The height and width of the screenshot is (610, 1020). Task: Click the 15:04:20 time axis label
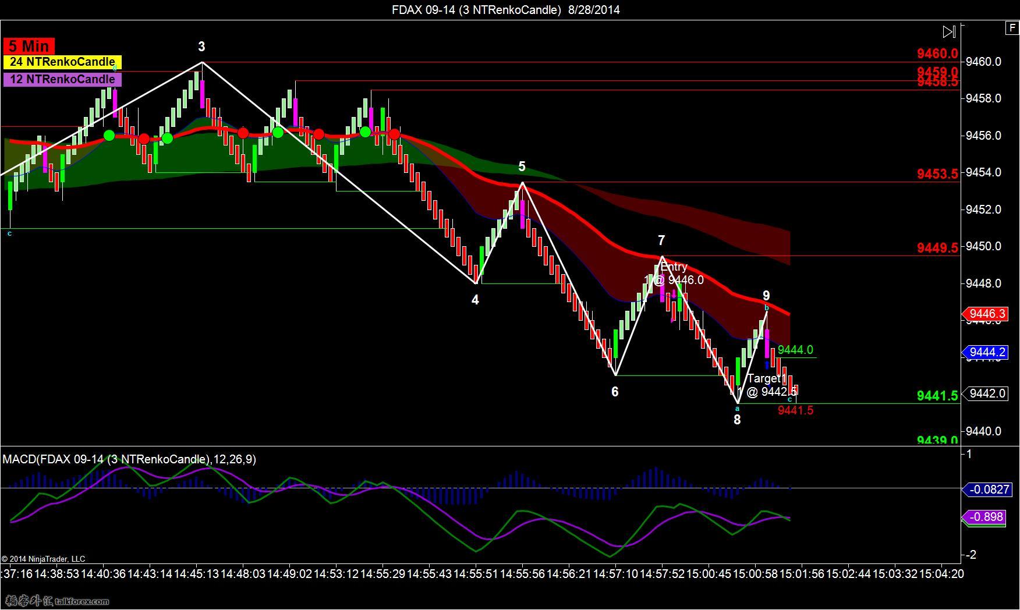coord(941,574)
